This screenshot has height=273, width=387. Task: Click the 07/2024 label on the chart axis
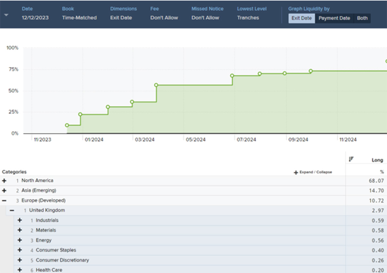pyautogui.click(x=246, y=140)
